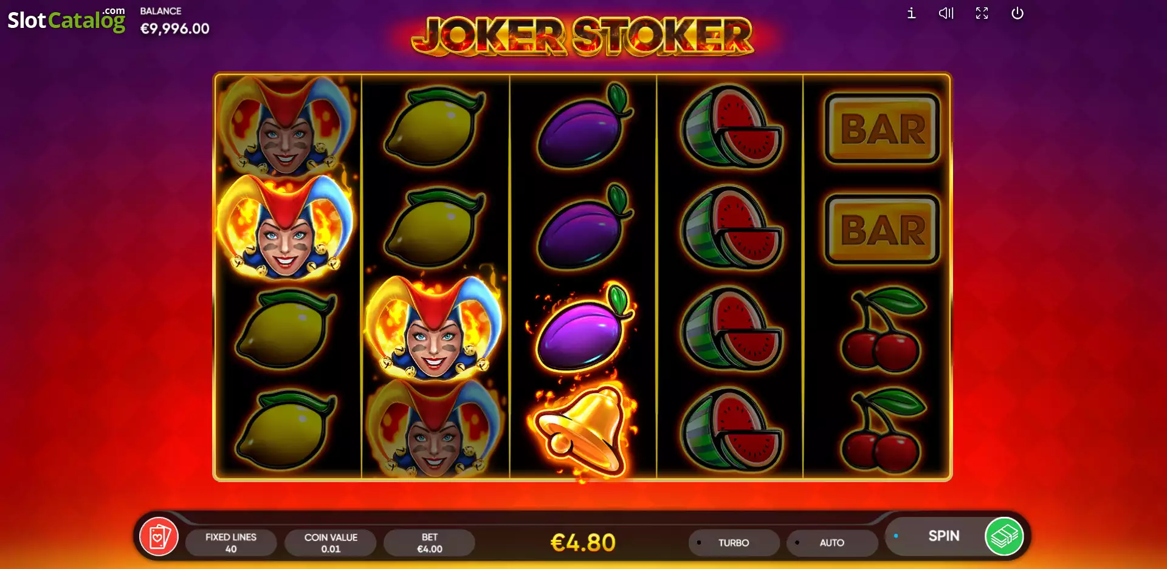Enable Turbo mode

(734, 542)
